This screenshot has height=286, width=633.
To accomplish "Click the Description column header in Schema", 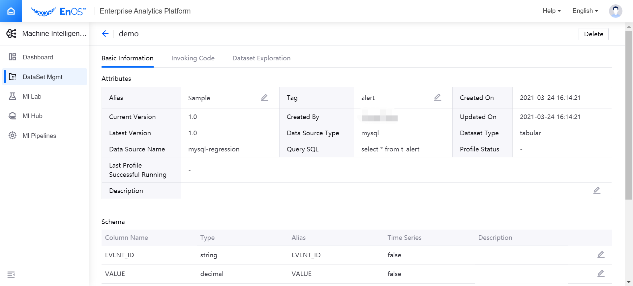I will tap(495, 238).
